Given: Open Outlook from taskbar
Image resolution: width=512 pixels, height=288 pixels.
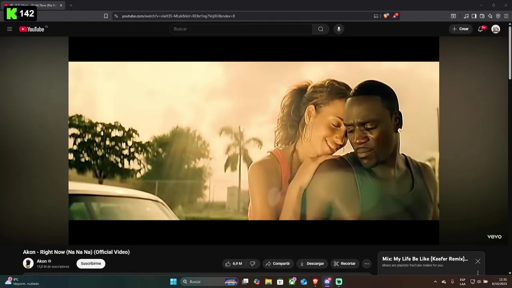Looking at the screenshot, I should click(304, 282).
